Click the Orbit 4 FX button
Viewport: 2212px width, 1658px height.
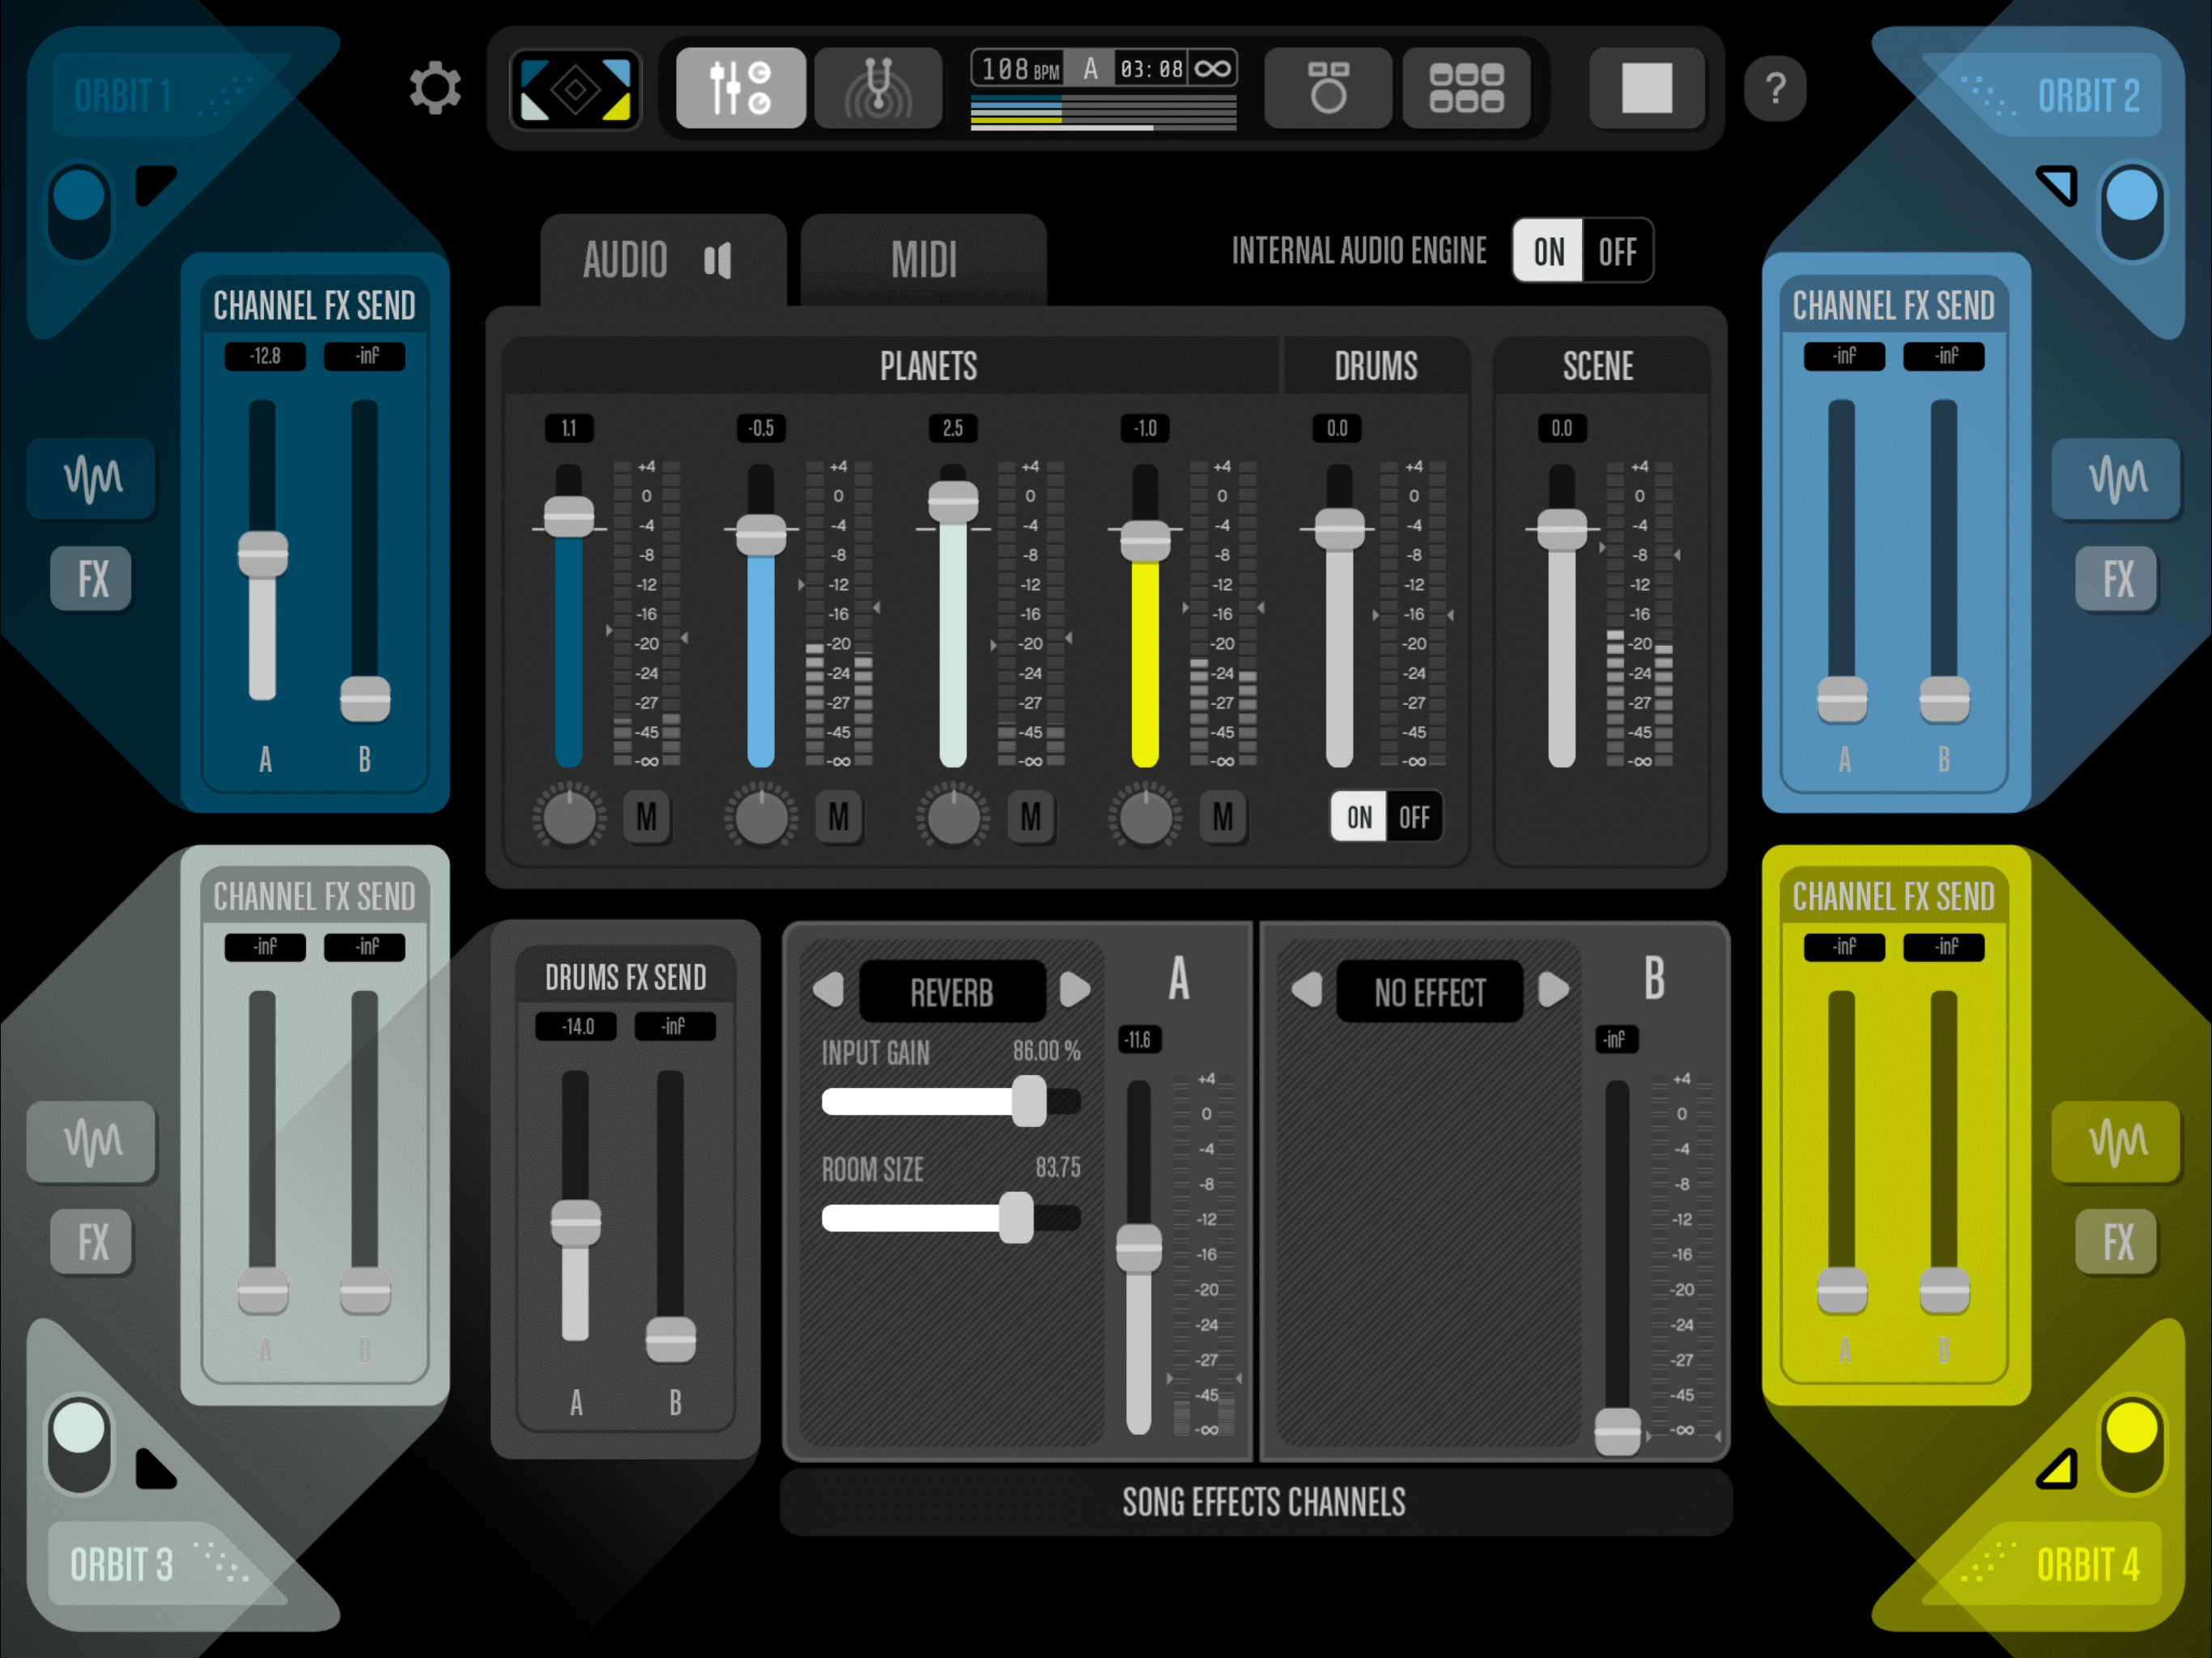(x=2116, y=1242)
